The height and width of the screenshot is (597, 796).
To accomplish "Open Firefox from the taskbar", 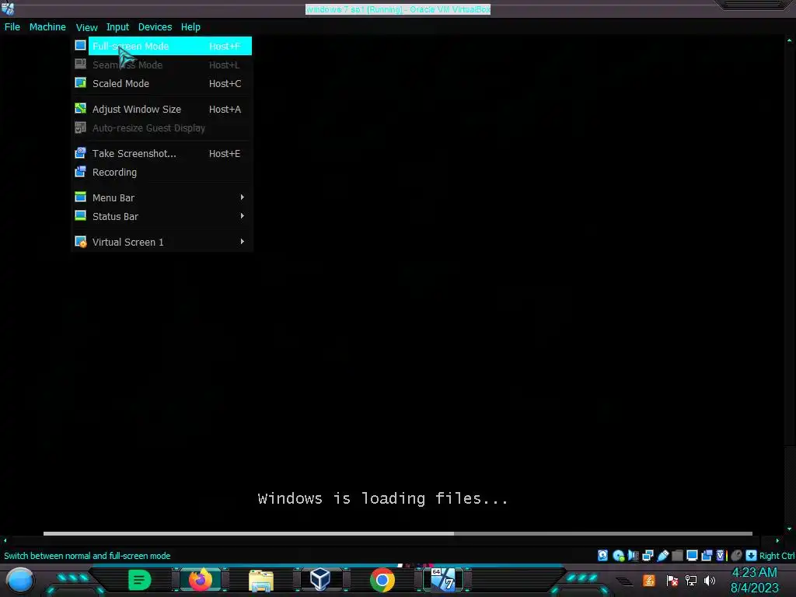I will [x=201, y=580].
